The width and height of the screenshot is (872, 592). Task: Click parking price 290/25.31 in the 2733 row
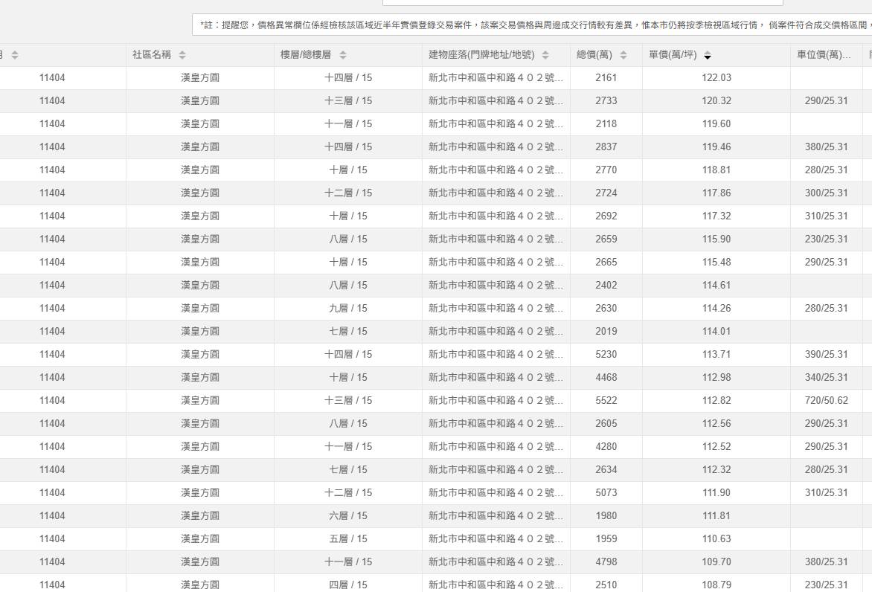[x=827, y=100]
